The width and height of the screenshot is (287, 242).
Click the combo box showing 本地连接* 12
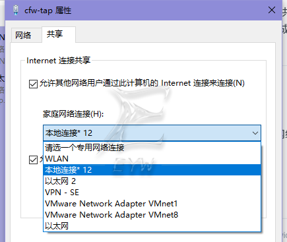tap(152, 133)
